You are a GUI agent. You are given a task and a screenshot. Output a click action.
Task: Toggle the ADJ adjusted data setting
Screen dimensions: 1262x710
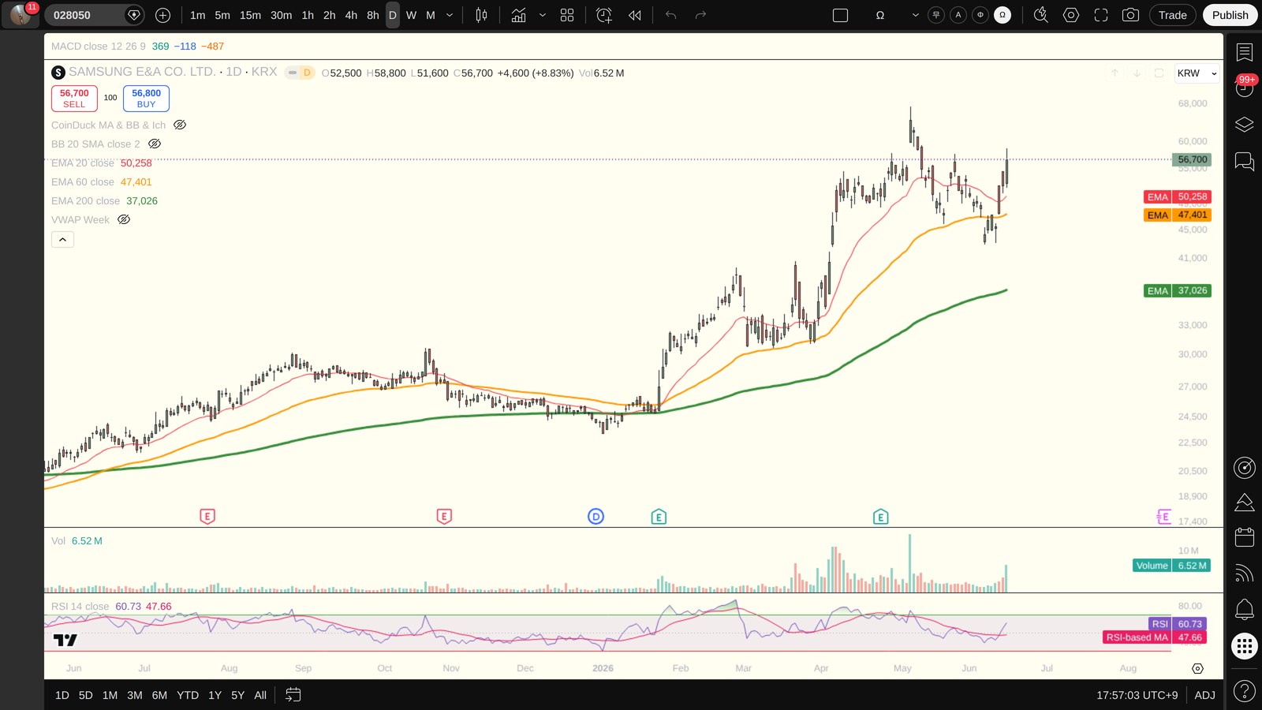click(1204, 695)
